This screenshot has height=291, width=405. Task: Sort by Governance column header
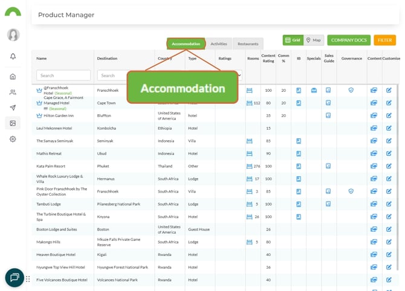tap(352, 59)
